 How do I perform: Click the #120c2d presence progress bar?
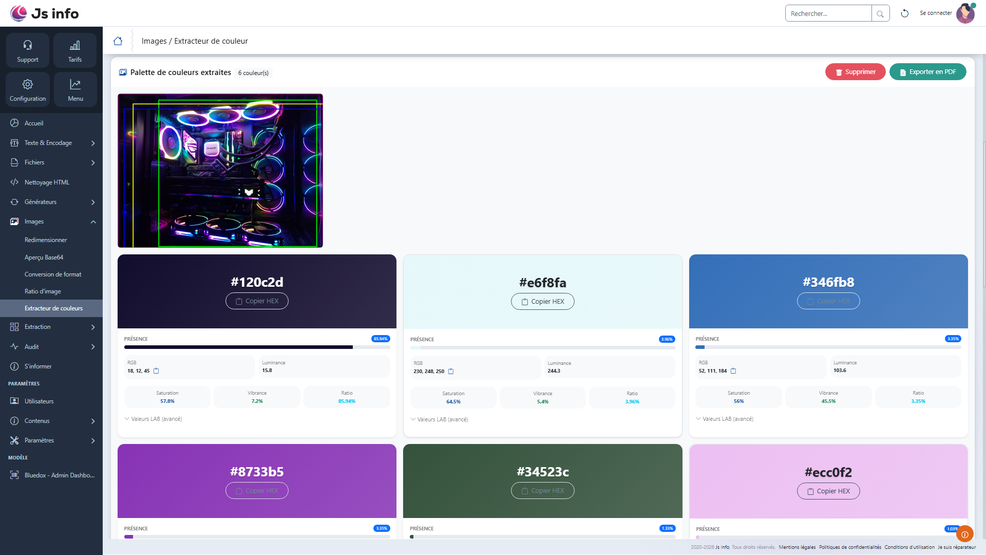(x=257, y=347)
